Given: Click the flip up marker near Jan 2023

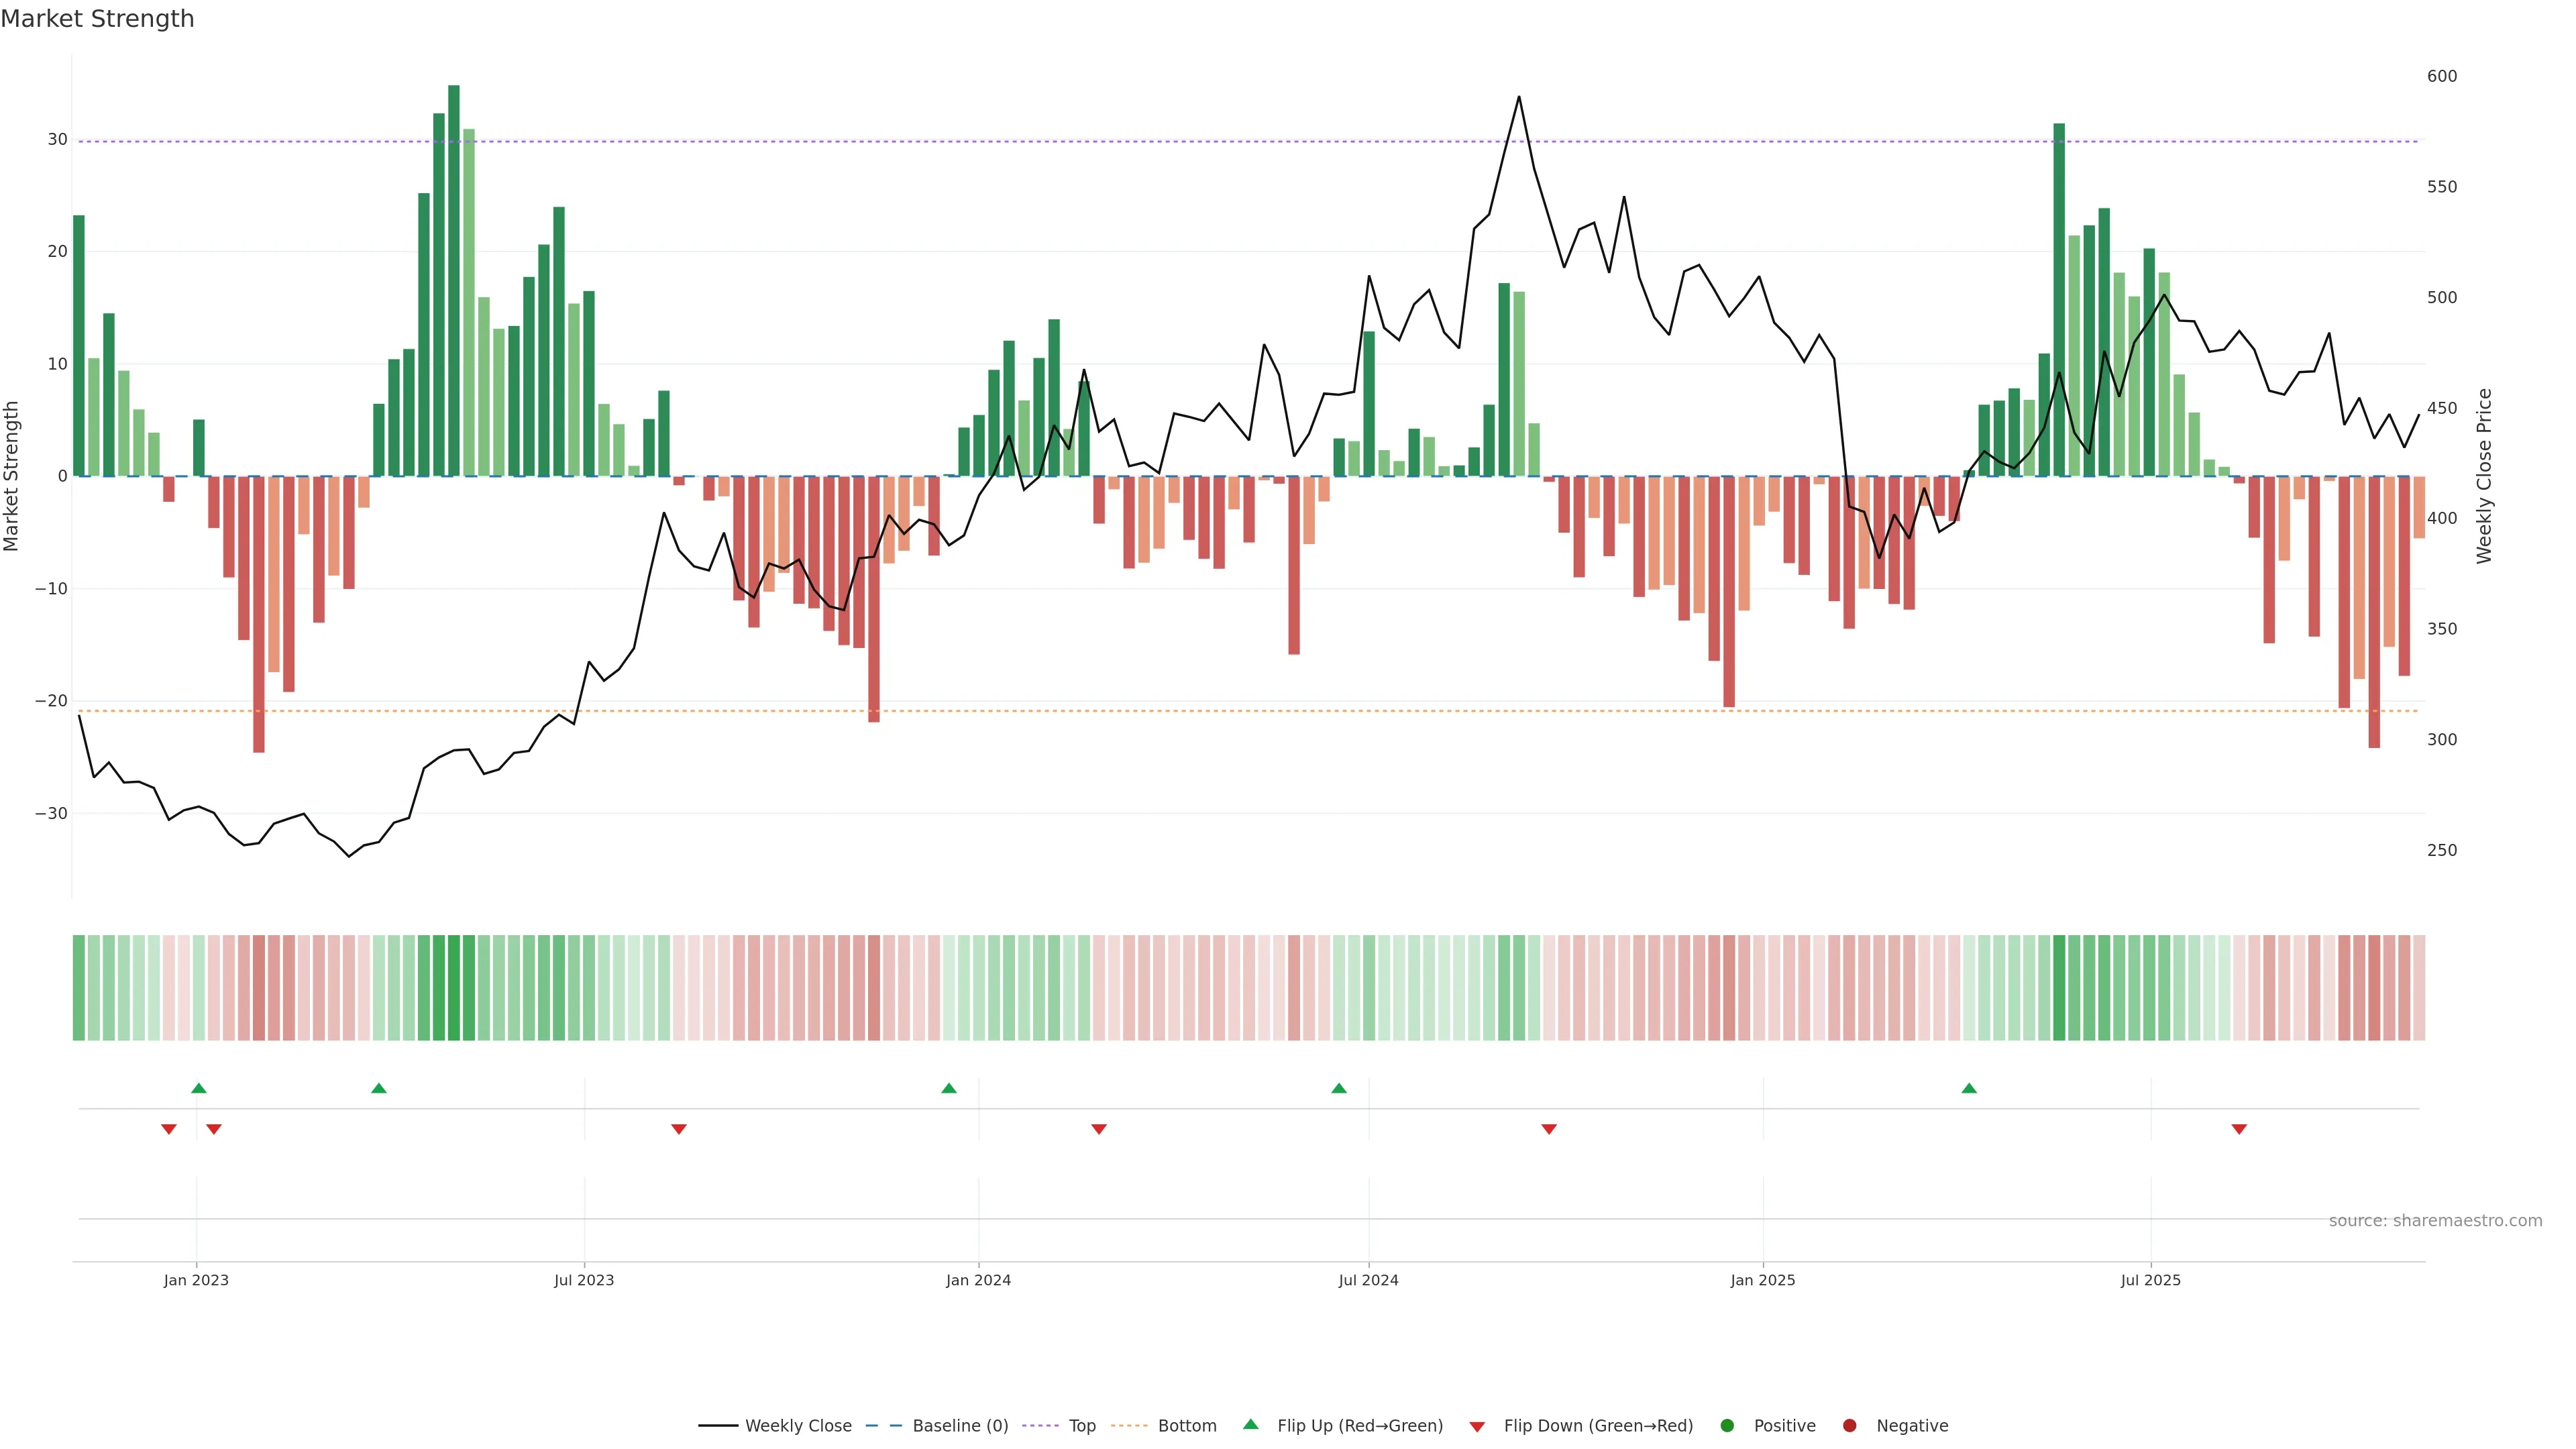Looking at the screenshot, I should point(199,1088).
